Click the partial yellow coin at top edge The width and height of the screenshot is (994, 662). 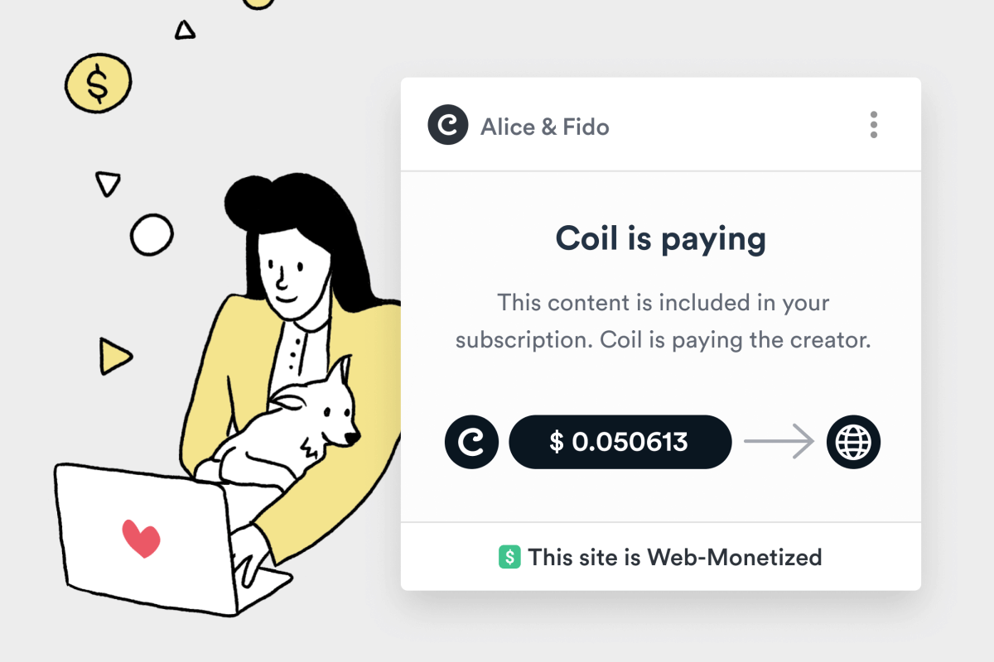[x=258, y=3]
